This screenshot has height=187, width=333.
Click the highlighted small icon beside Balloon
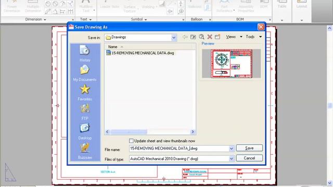207,7
